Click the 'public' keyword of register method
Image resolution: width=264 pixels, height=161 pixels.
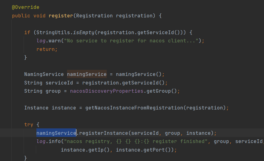[x=21, y=16]
